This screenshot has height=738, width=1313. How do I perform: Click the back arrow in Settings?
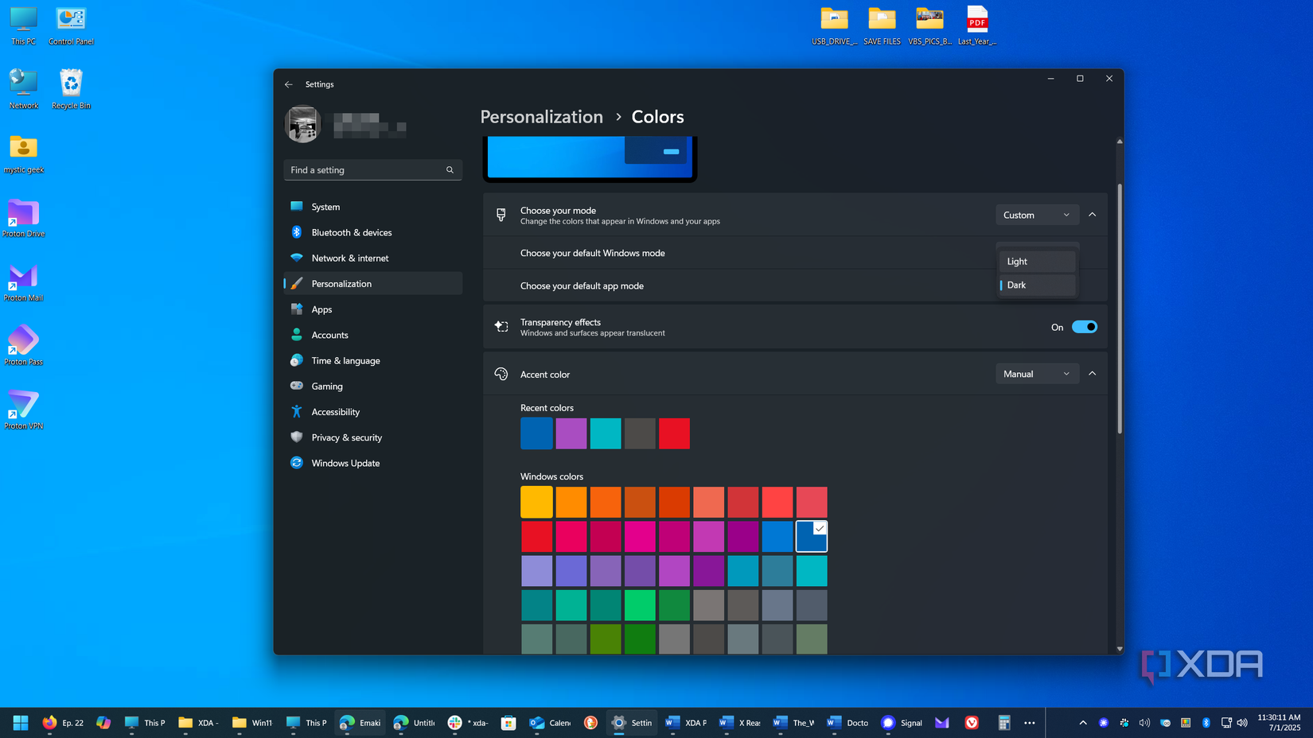pyautogui.click(x=289, y=84)
